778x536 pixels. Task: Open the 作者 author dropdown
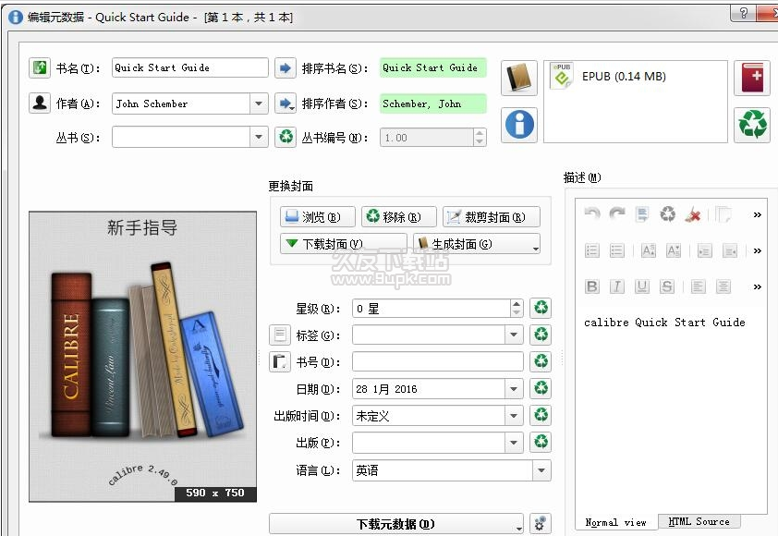pos(259,104)
